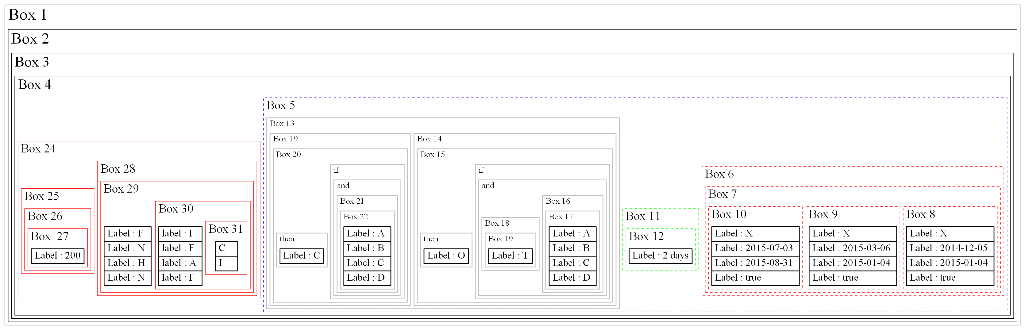Viewport: 1025px width, 330px height.
Task: Click the 'Box 3' title
Action: click(x=32, y=62)
